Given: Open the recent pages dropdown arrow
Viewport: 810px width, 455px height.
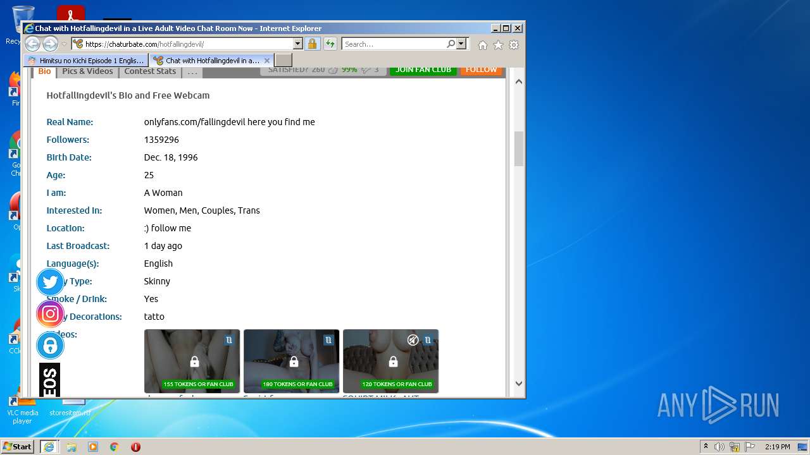Looking at the screenshot, I should click(64, 44).
